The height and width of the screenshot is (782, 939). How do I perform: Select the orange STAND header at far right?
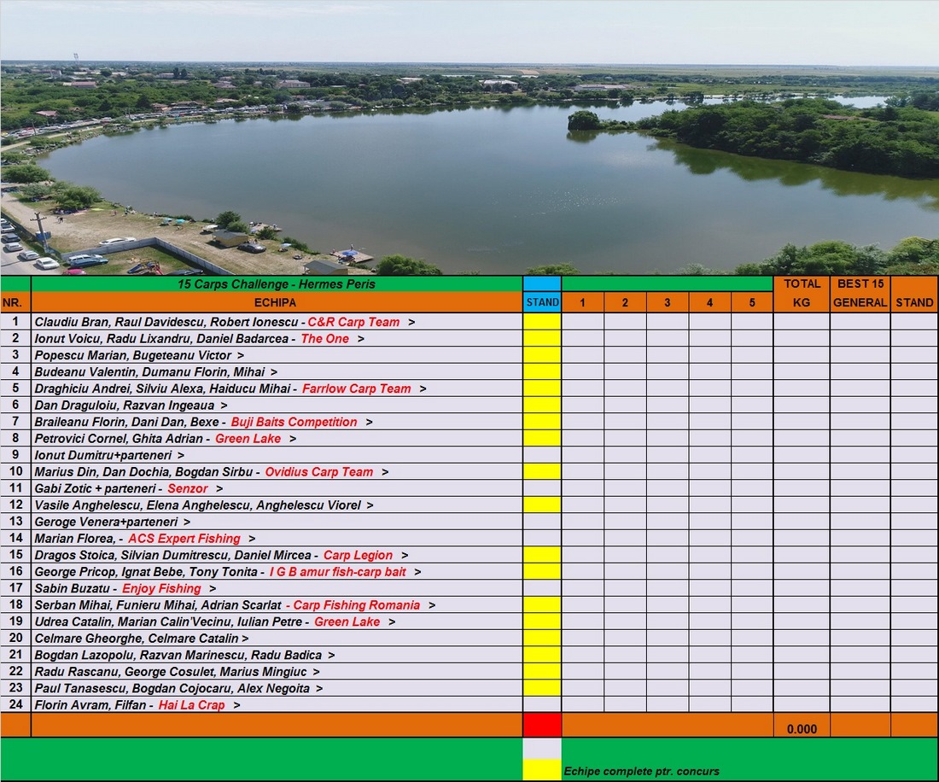point(914,302)
